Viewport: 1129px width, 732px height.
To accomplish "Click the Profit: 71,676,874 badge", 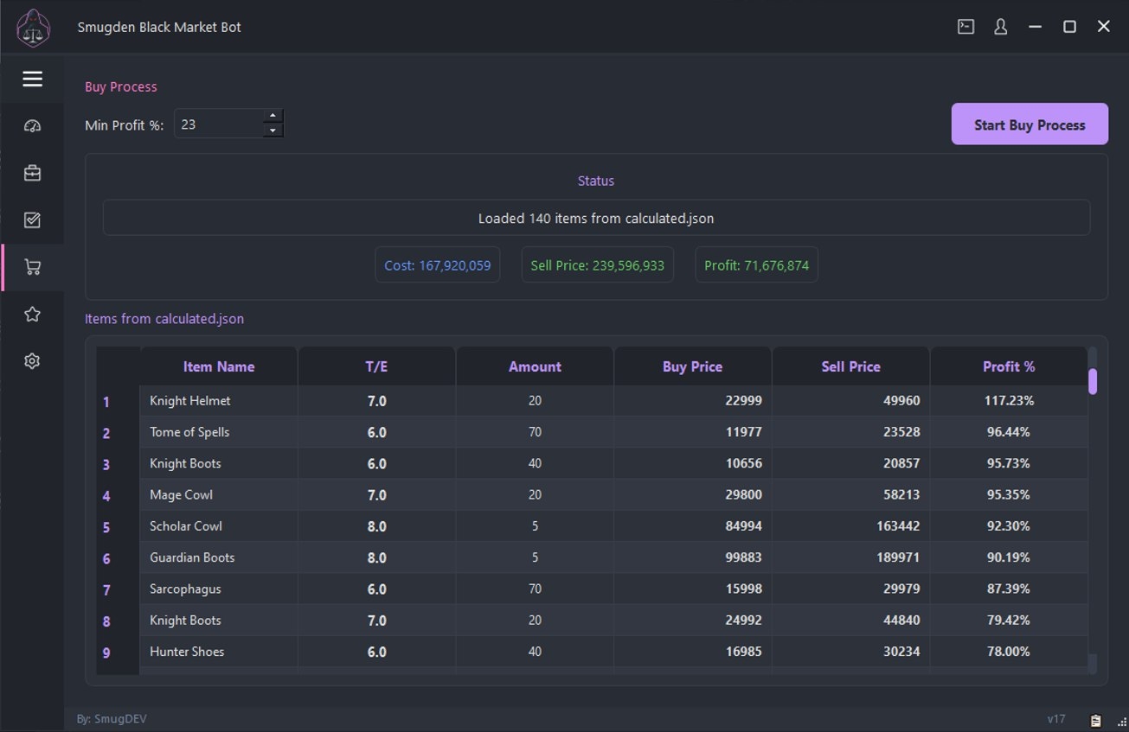I will coord(756,264).
